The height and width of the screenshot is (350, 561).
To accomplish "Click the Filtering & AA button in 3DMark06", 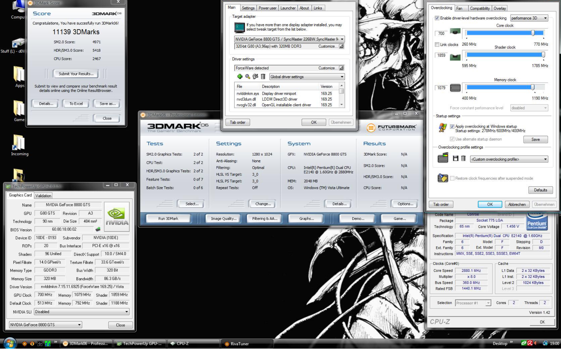I will pos(265,219).
